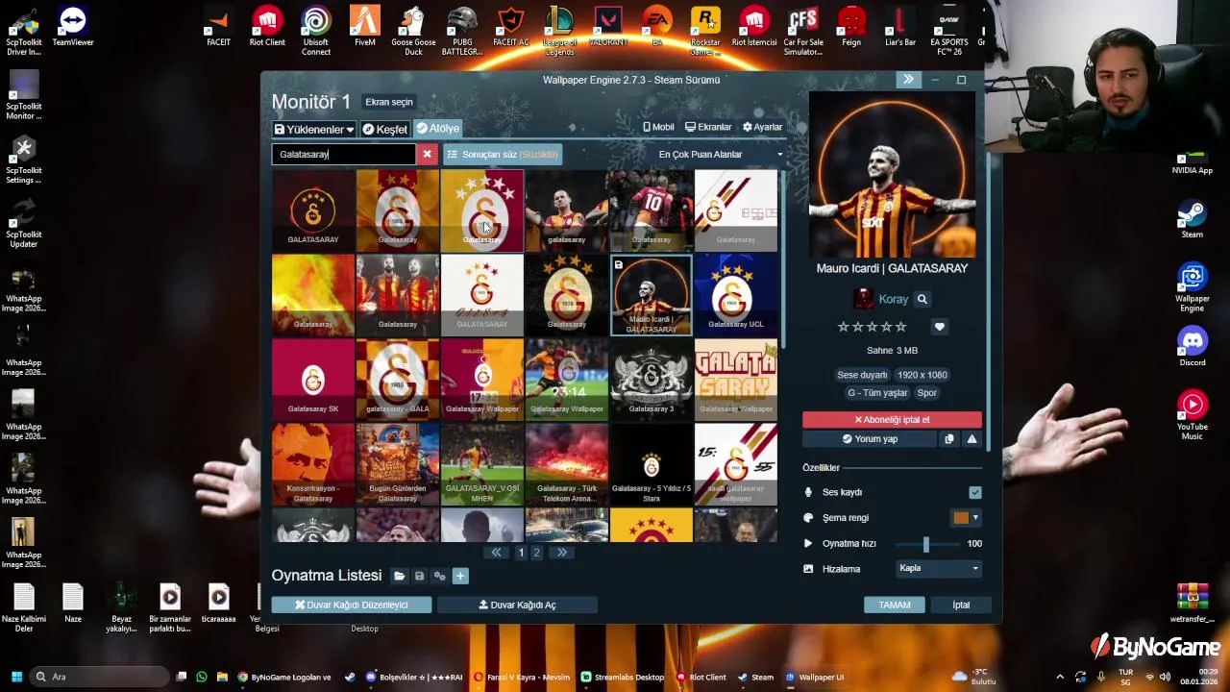
Task: Open File Explorer from the taskbar
Action: [222, 677]
